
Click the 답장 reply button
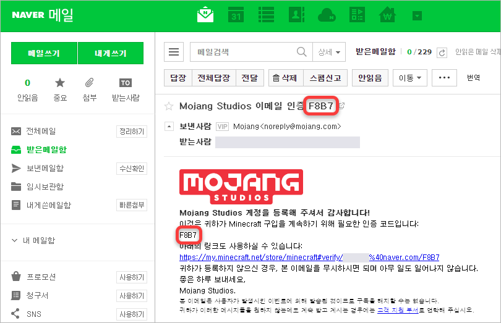[178, 78]
